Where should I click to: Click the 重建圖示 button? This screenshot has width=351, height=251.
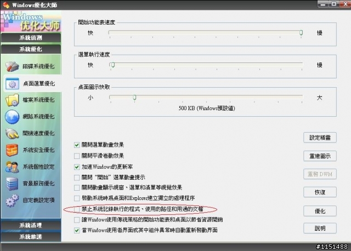[x=320, y=156]
